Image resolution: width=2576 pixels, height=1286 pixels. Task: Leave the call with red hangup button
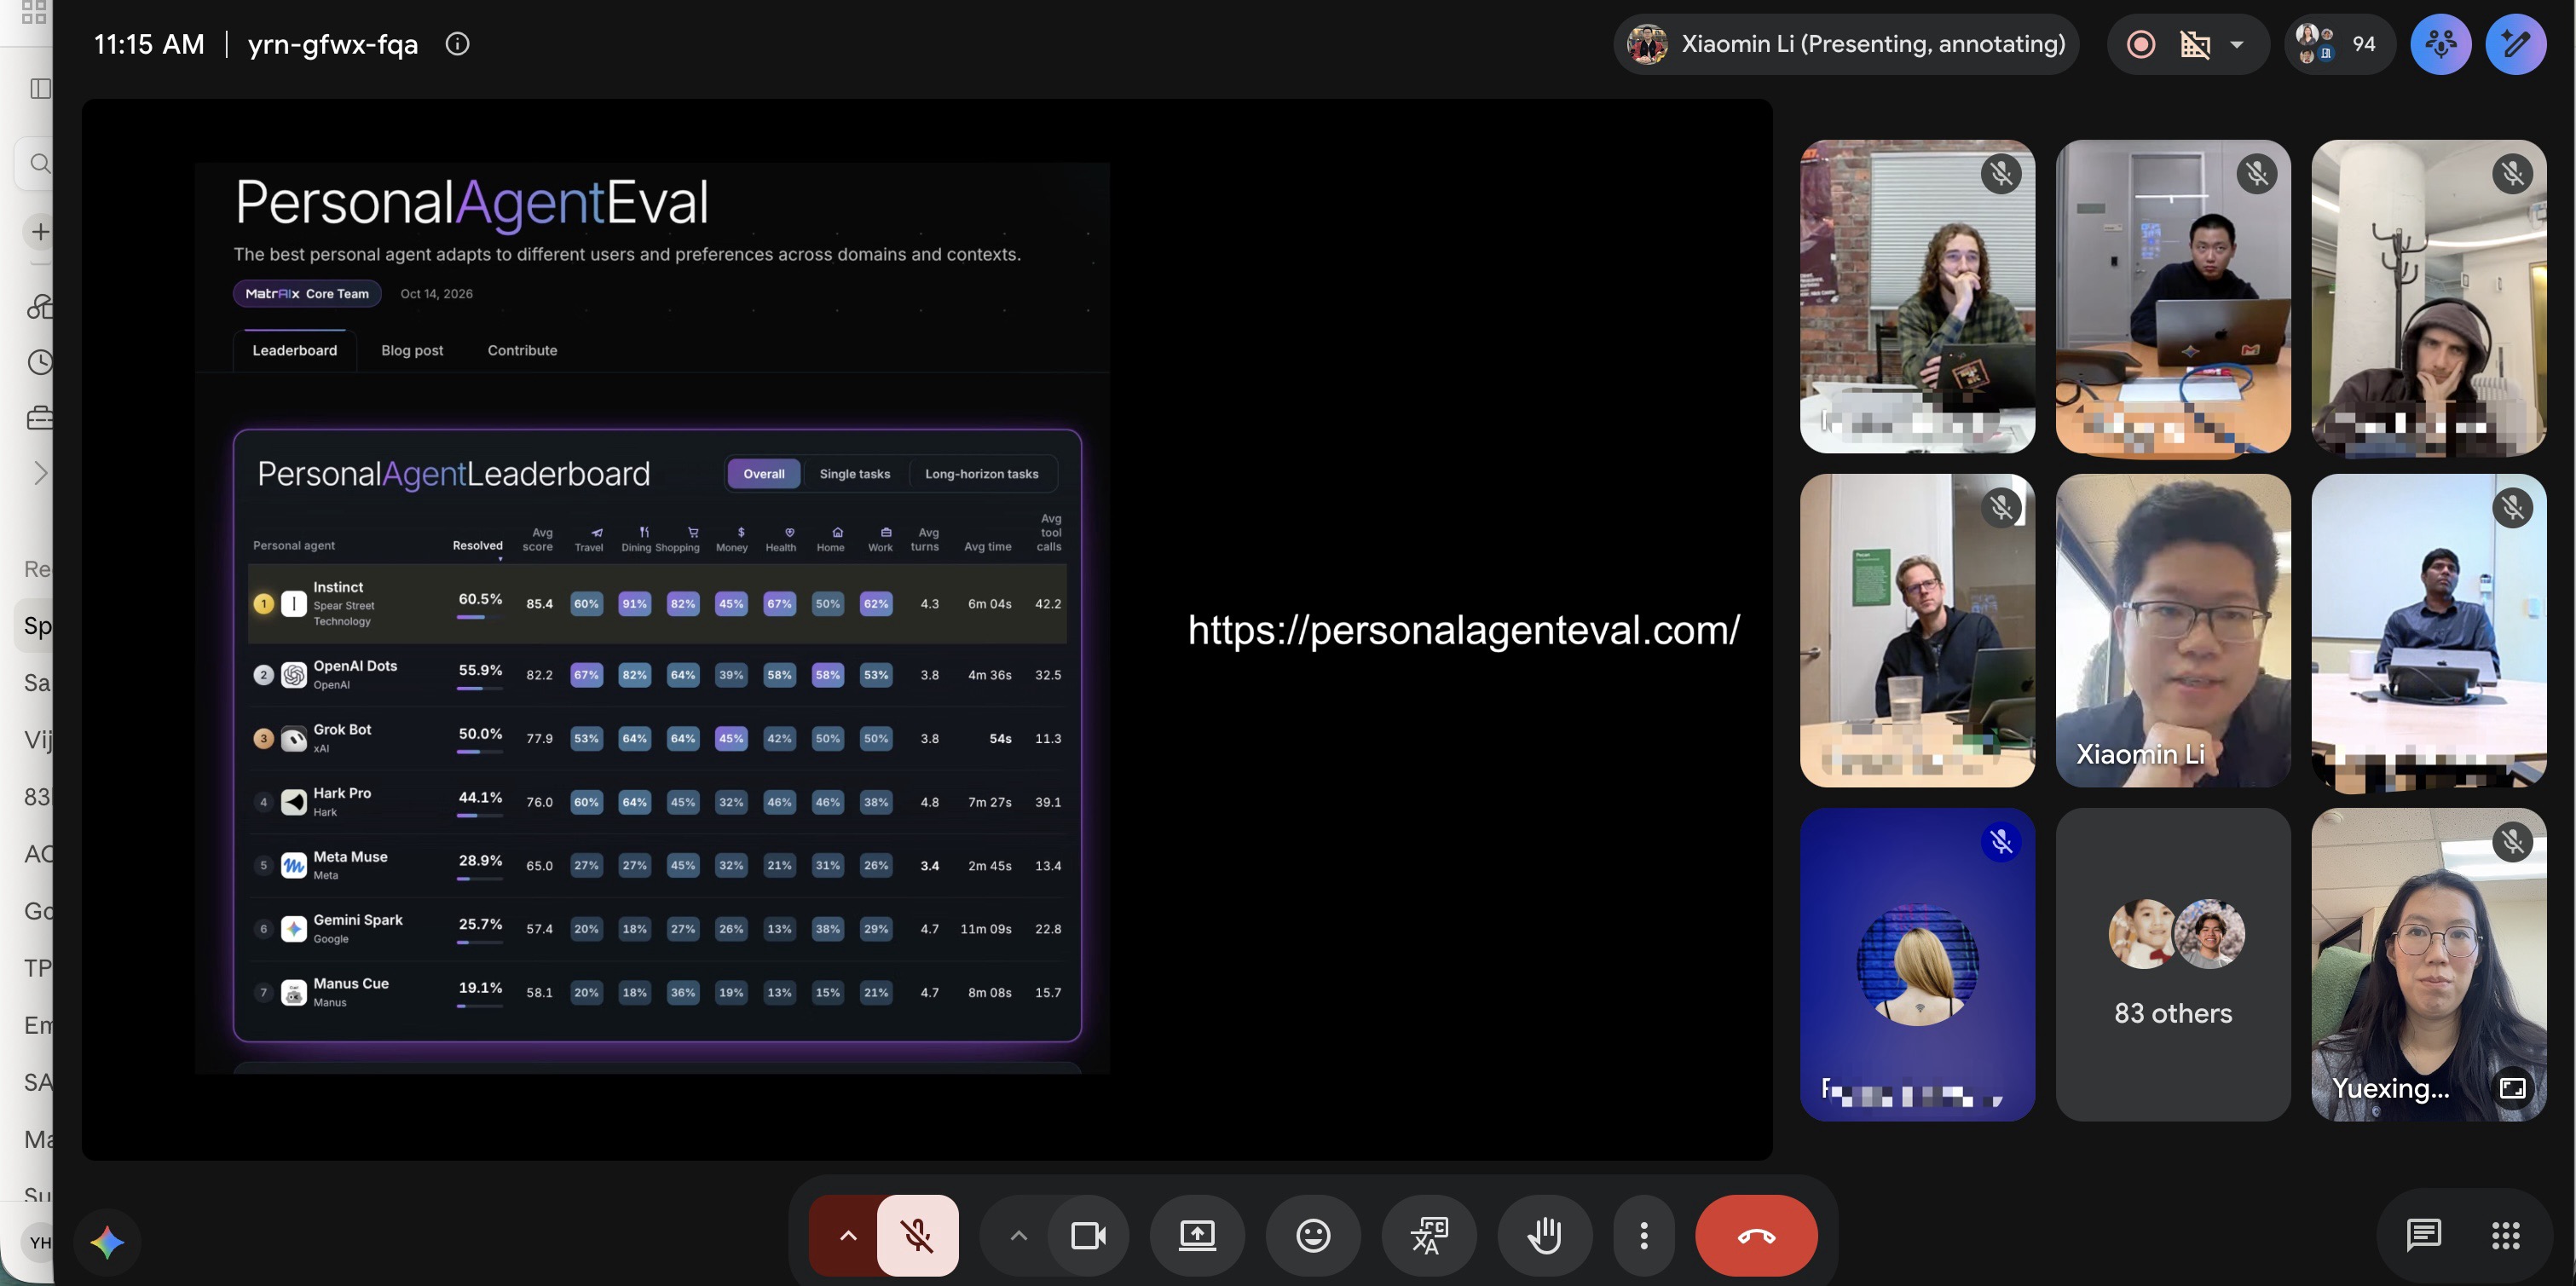click(x=1756, y=1236)
